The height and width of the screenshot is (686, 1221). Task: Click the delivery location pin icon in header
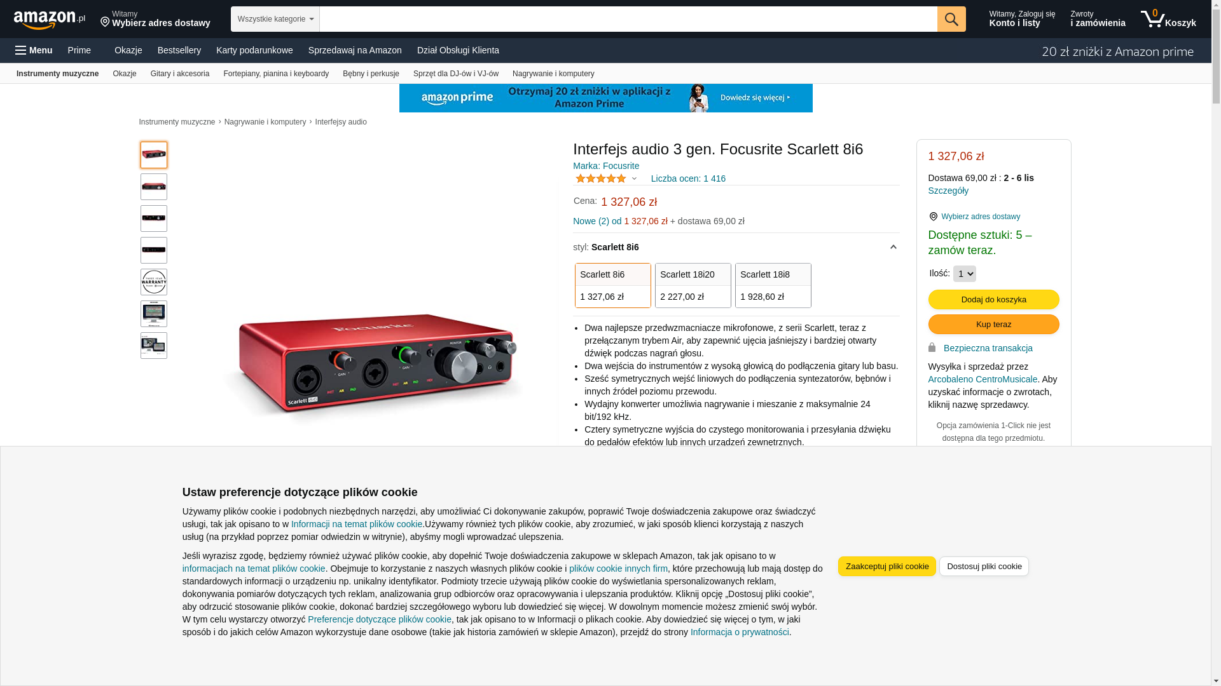(x=105, y=22)
